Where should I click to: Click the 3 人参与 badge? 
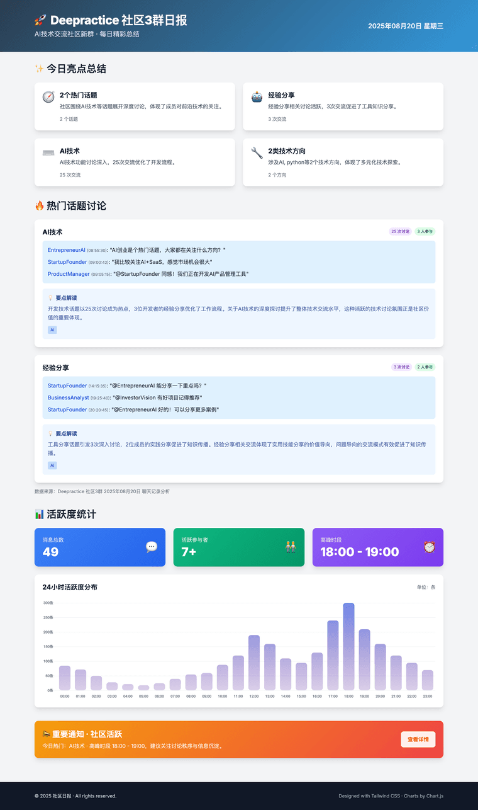[x=425, y=231]
